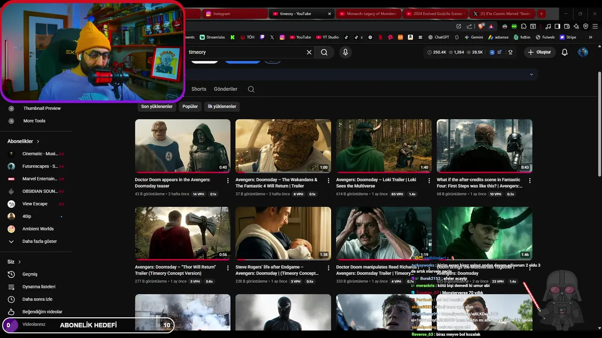Show more bookmarks with the double chevron

pos(591,37)
